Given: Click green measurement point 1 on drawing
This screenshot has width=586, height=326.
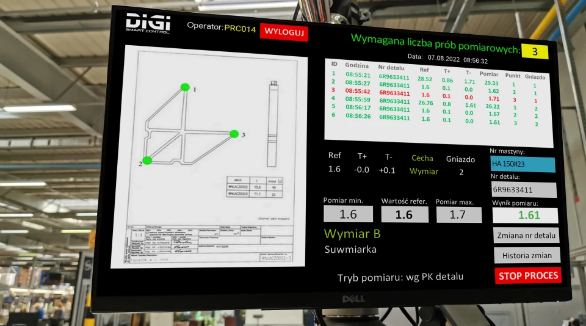Looking at the screenshot, I should (x=185, y=87).
